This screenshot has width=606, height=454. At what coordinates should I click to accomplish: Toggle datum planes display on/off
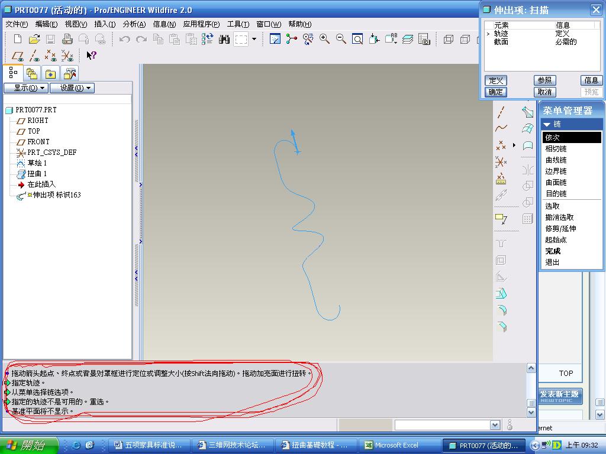[x=18, y=56]
